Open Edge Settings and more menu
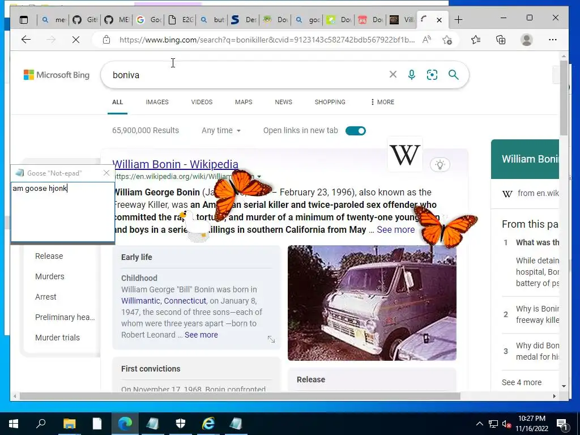Viewport: 580px width, 435px height. [553, 40]
